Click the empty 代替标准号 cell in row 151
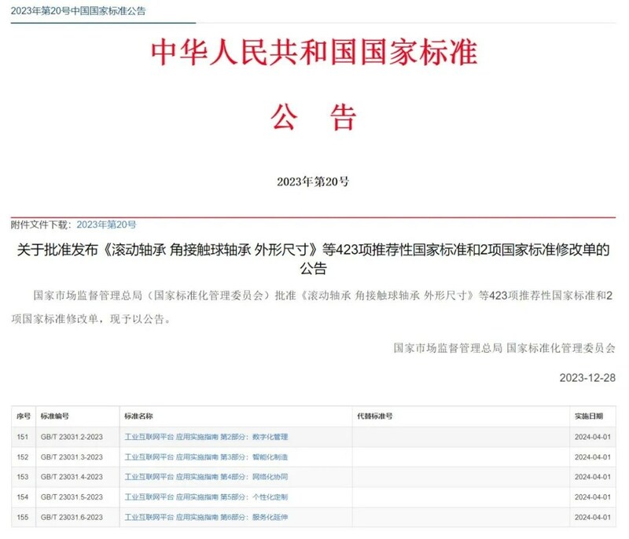 (460, 437)
